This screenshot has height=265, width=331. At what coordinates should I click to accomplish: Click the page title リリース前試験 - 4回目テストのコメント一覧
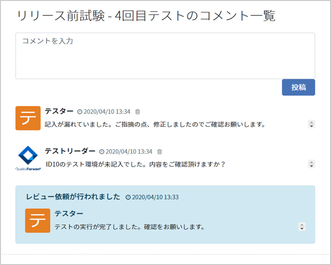tap(146, 16)
